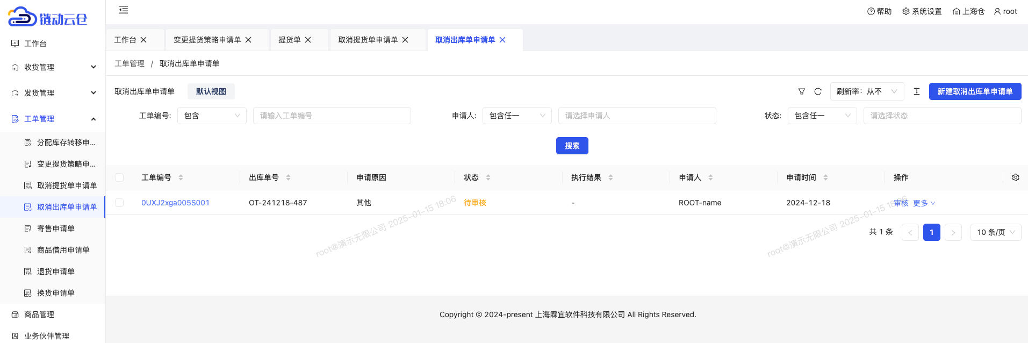
Task: Sort by the 工单编号 column sort icon
Action: 181,177
